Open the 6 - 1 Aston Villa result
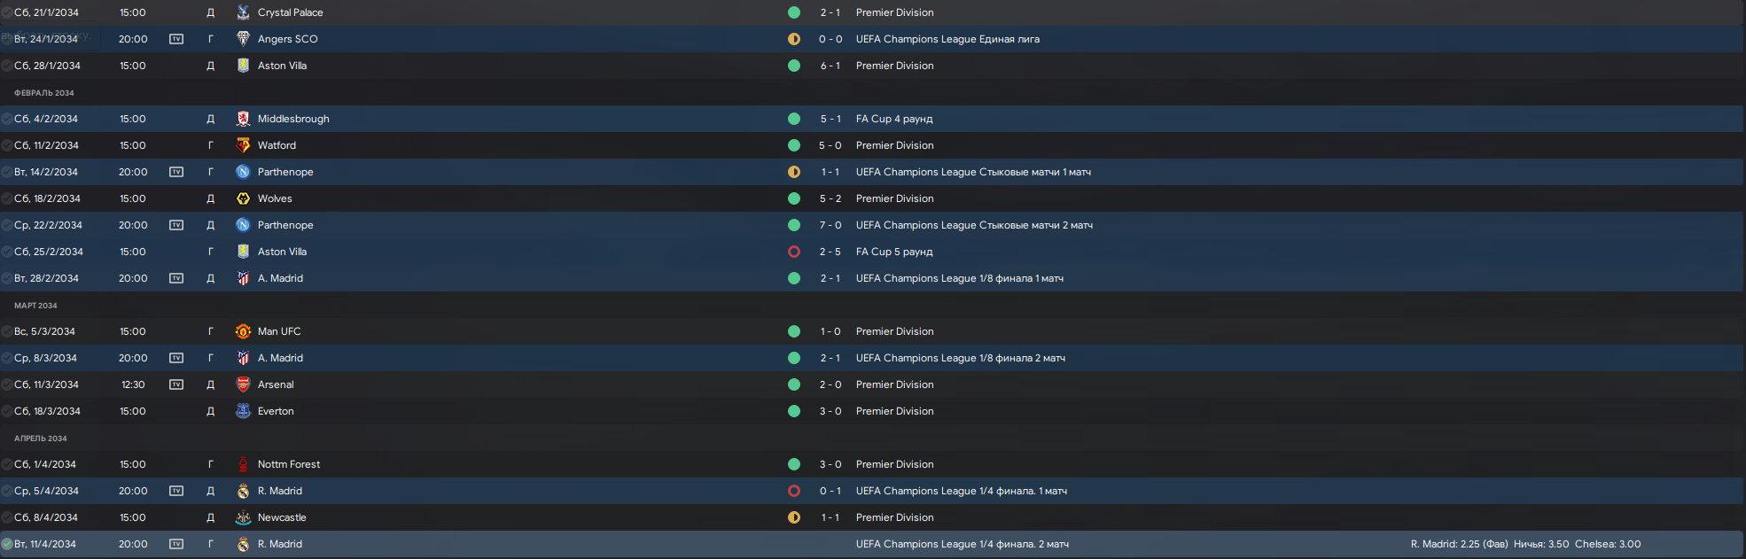Viewport: 1746px width, 559px height. tap(830, 66)
